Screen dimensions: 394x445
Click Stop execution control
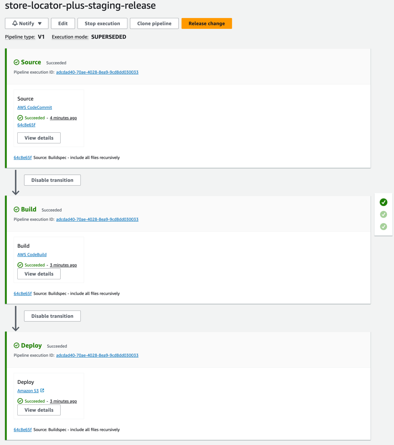102,23
